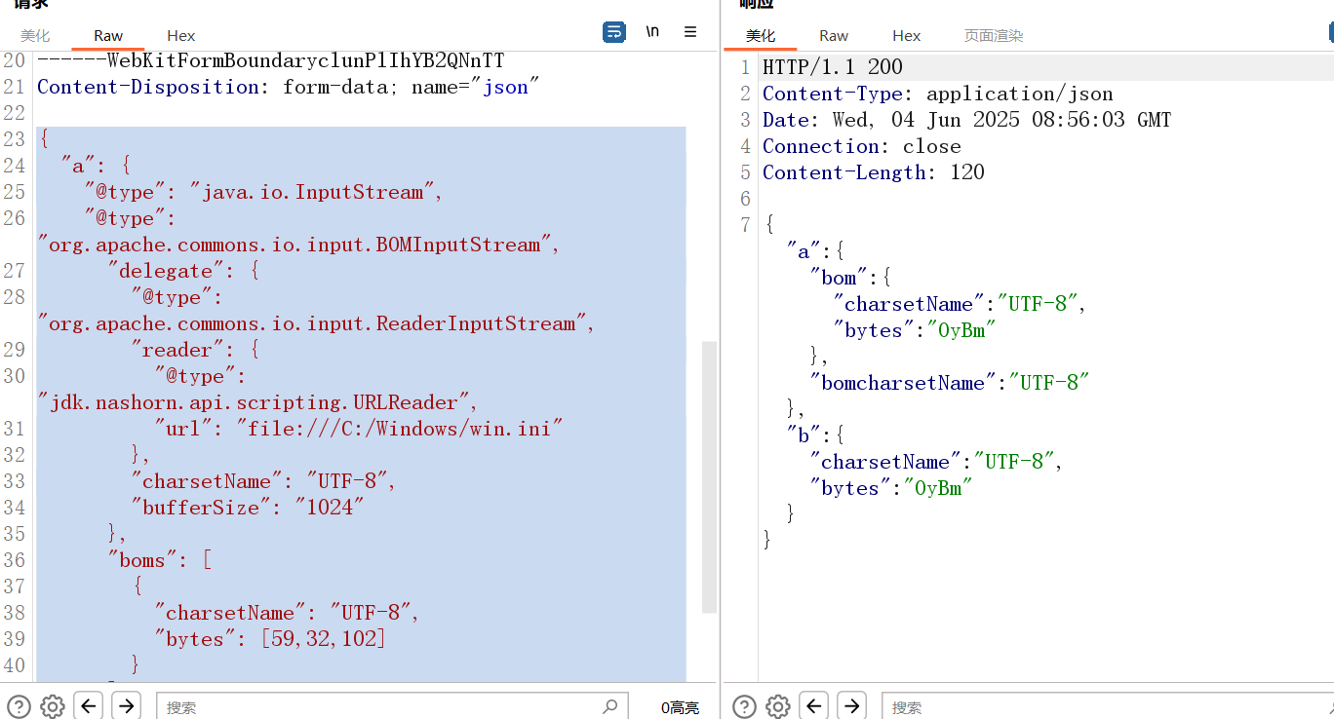1334x719 pixels.
Task: Click "charsetName" on request line 33
Action: coord(207,481)
